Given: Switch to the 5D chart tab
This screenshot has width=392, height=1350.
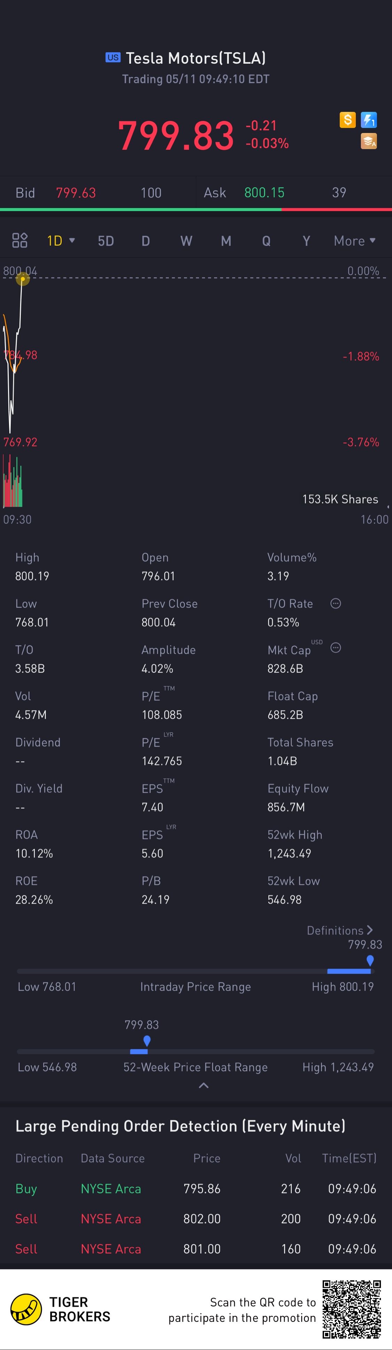Looking at the screenshot, I should [x=106, y=241].
